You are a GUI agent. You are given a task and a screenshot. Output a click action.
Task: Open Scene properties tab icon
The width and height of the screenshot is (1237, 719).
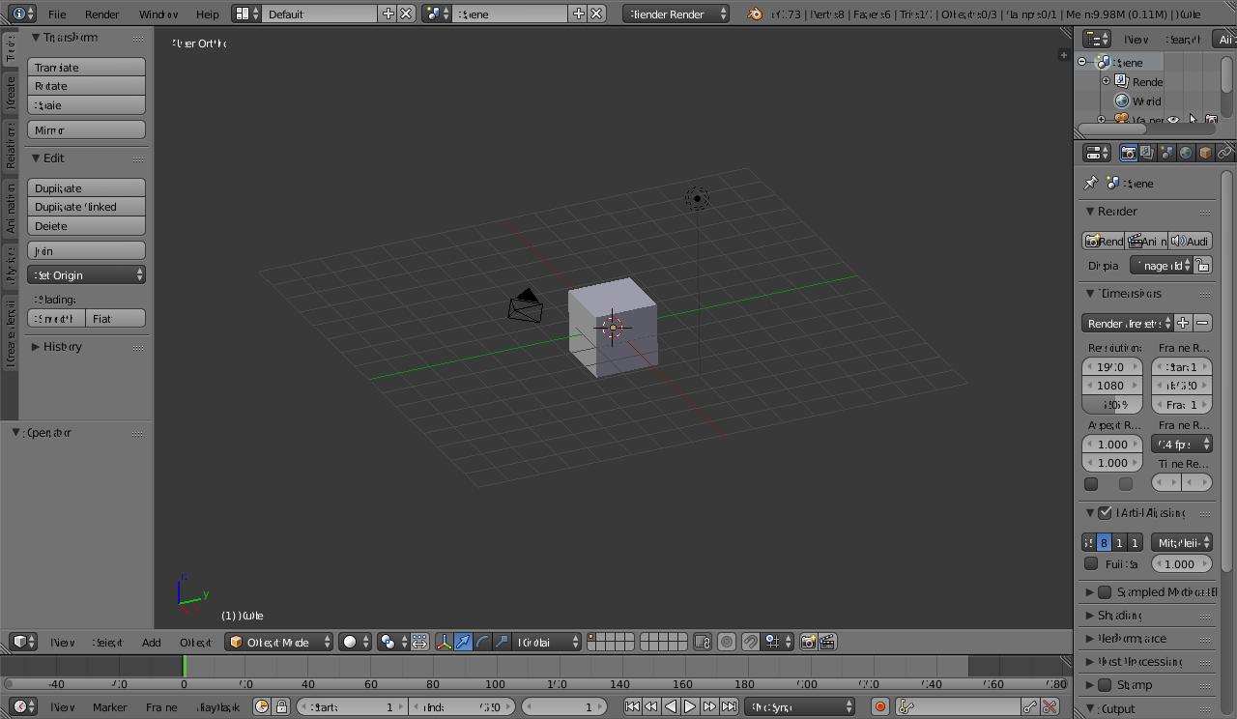[x=1166, y=153]
